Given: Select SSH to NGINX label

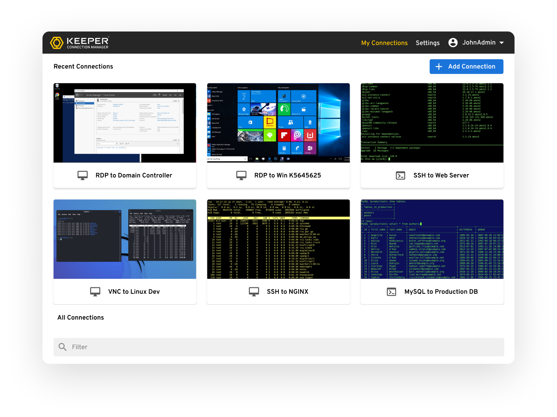Looking at the screenshot, I should 288,292.
